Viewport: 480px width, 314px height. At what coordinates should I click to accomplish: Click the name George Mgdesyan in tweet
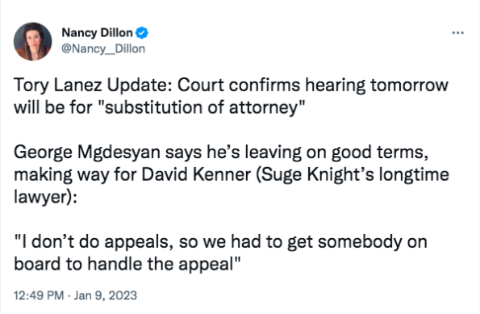pyautogui.click(x=87, y=153)
